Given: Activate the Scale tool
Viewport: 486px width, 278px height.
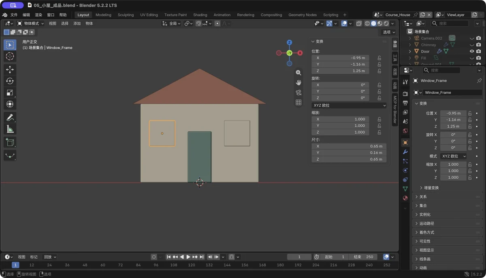Looking at the screenshot, I should tap(10, 93).
